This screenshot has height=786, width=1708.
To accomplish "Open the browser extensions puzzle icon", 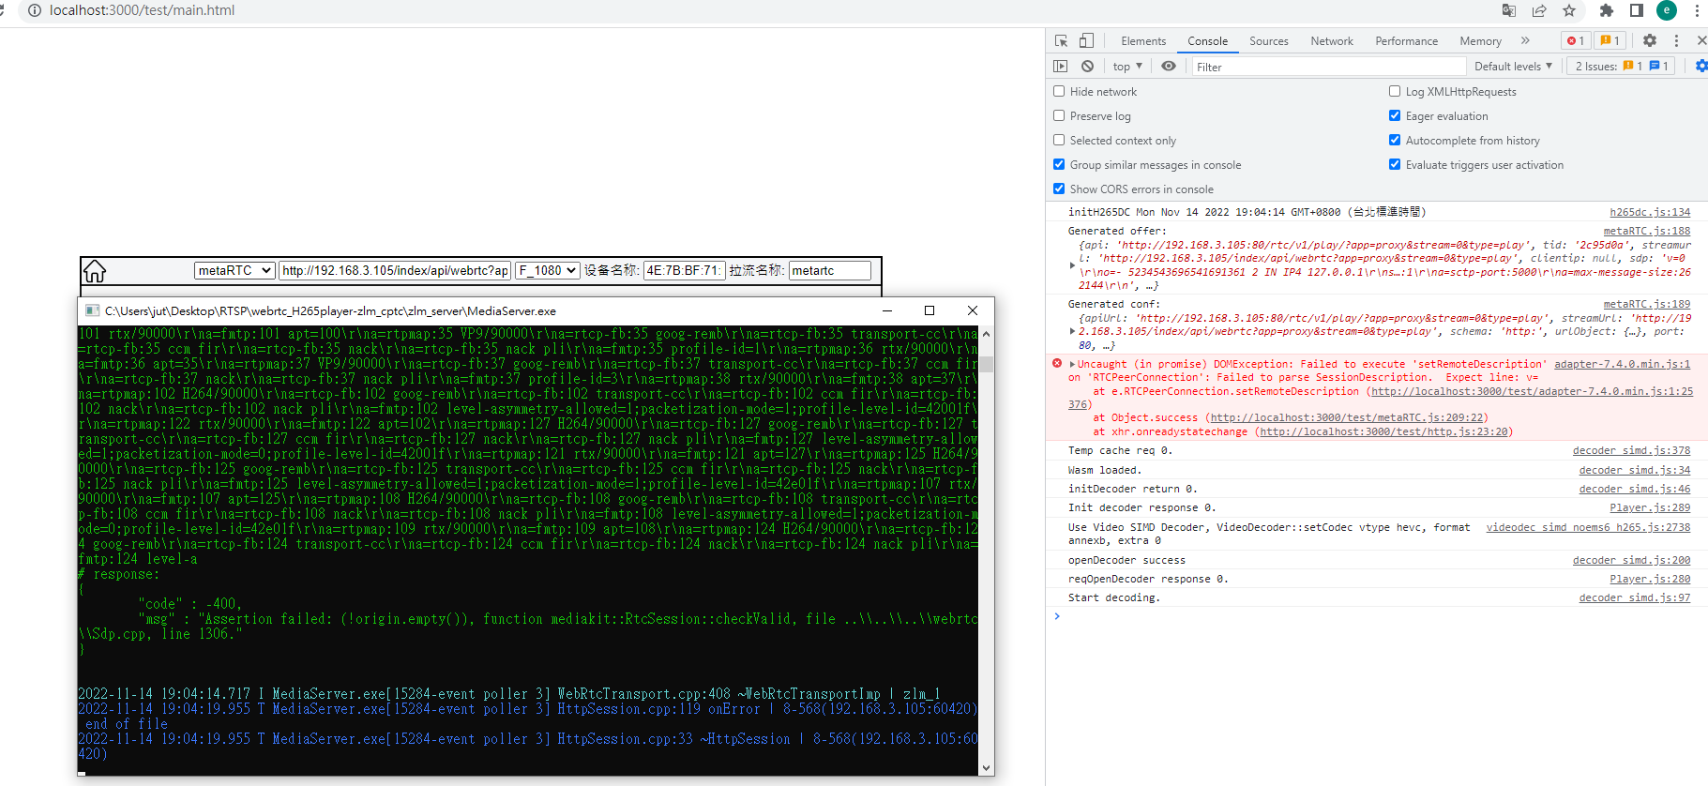I will tap(1607, 10).
